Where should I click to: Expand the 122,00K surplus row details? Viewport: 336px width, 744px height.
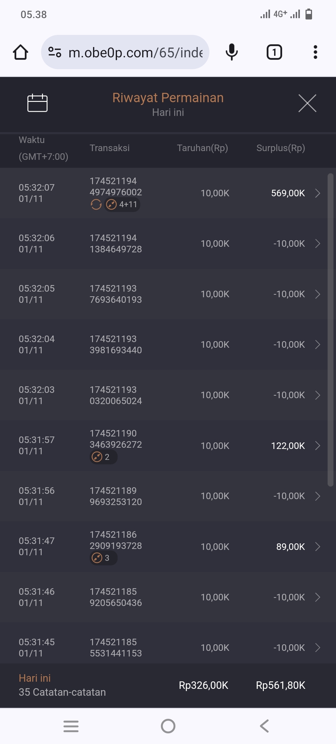coord(318,446)
